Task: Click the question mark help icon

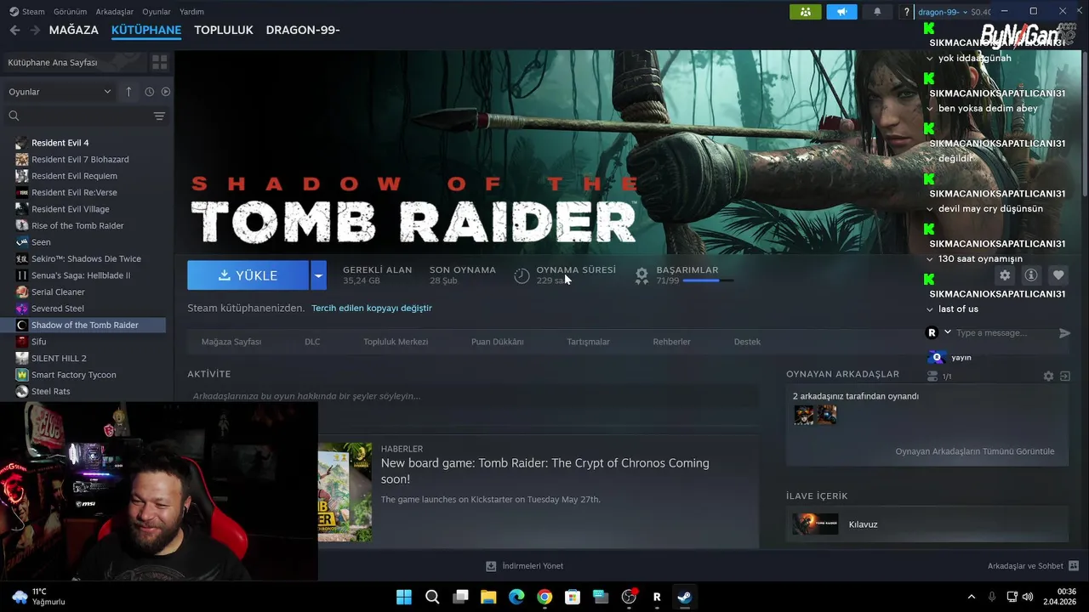Action: [906, 12]
